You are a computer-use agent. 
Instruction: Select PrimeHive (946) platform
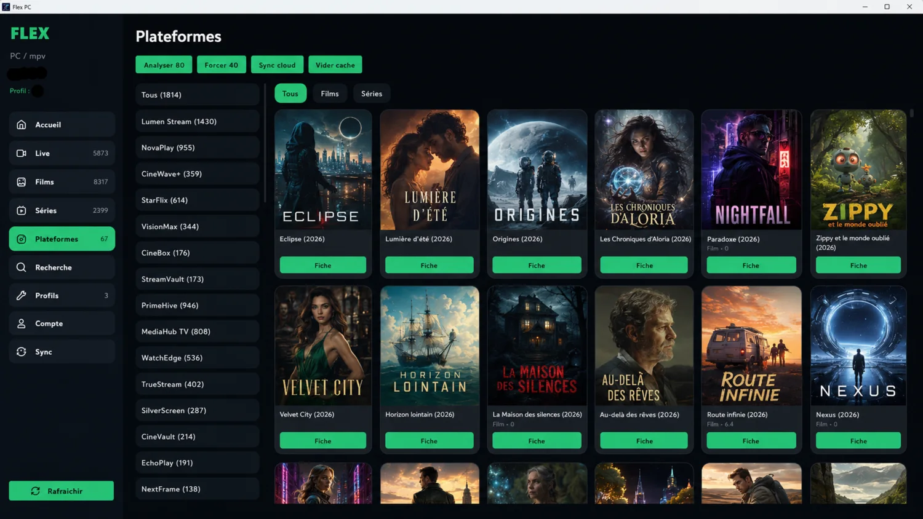(x=198, y=306)
